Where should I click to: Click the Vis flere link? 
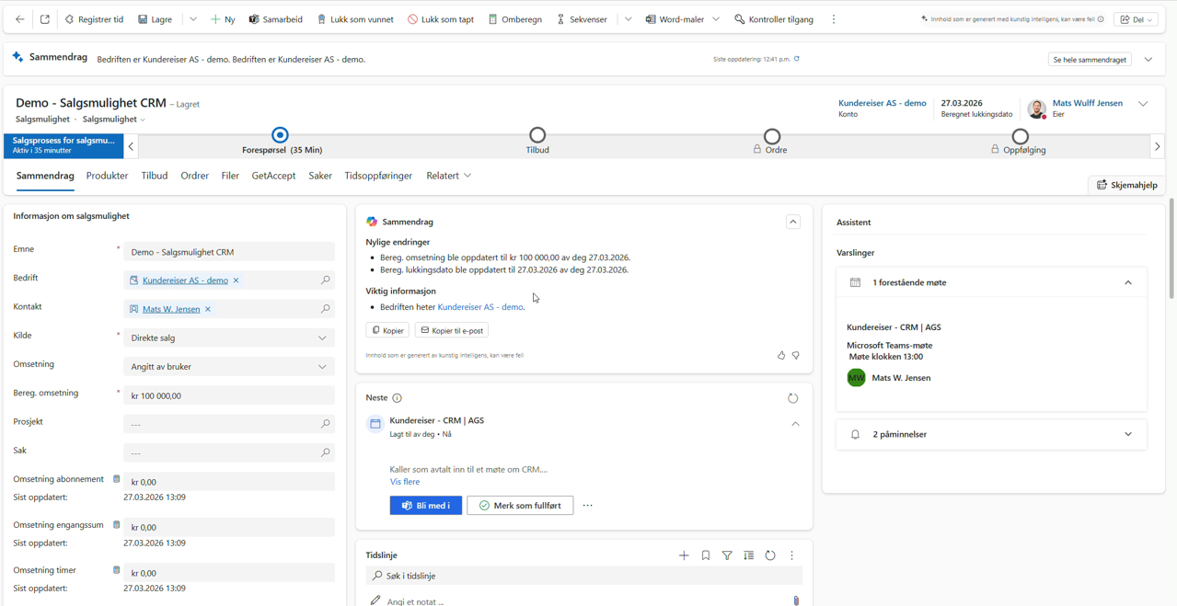[x=405, y=482]
